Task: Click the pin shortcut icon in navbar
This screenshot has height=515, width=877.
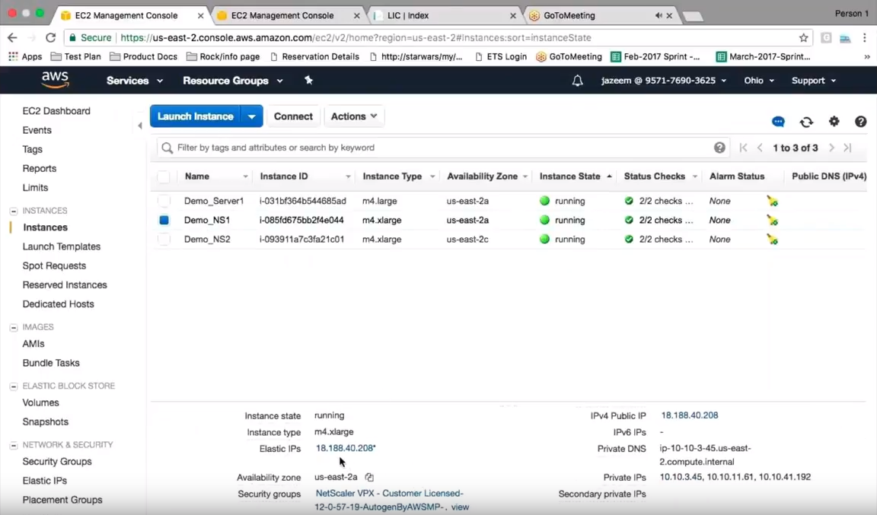Action: (308, 81)
